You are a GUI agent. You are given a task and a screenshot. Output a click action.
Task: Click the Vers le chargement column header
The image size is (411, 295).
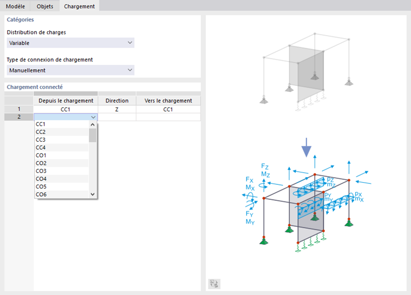[x=168, y=100]
